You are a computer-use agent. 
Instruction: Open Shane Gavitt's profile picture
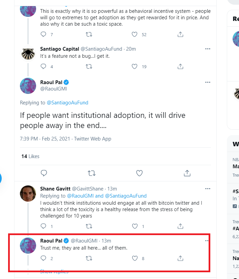(28, 194)
